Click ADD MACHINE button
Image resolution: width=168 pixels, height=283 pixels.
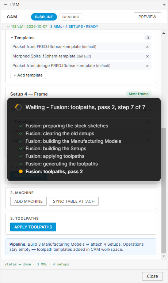coord(28,201)
